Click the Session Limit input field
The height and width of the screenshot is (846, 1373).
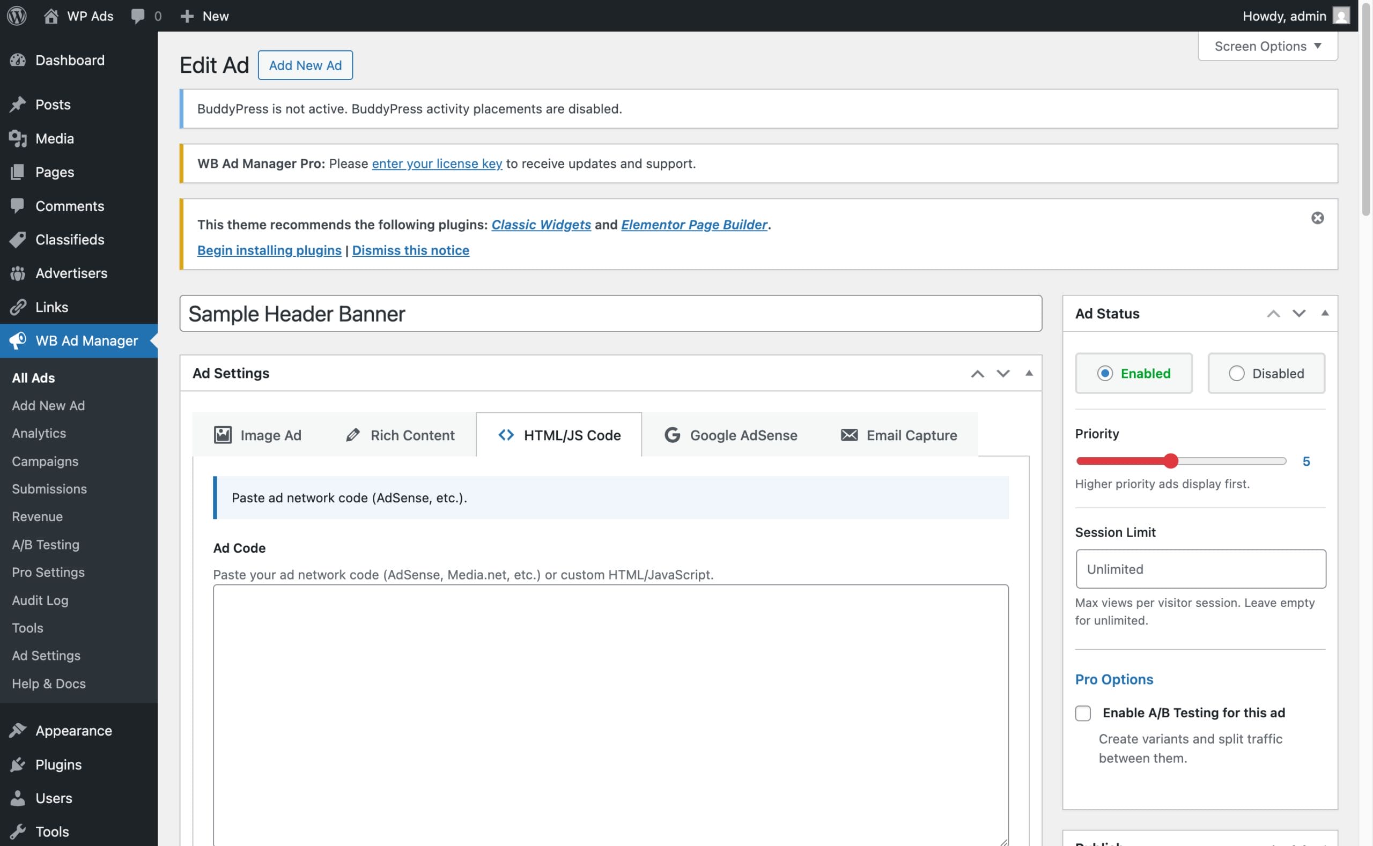[1200, 568]
